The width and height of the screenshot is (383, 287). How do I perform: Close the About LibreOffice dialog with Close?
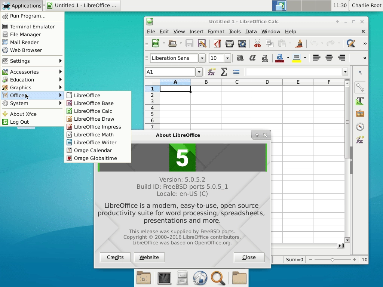point(249,257)
